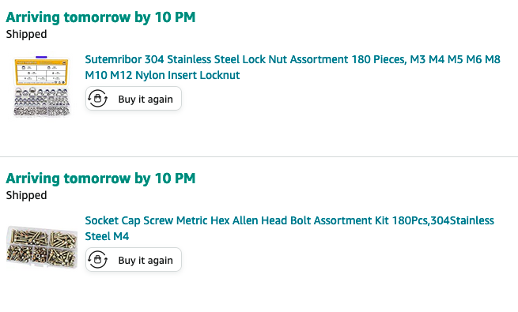
Task: Buy the socket cap screw kit again
Action: pyautogui.click(x=134, y=260)
